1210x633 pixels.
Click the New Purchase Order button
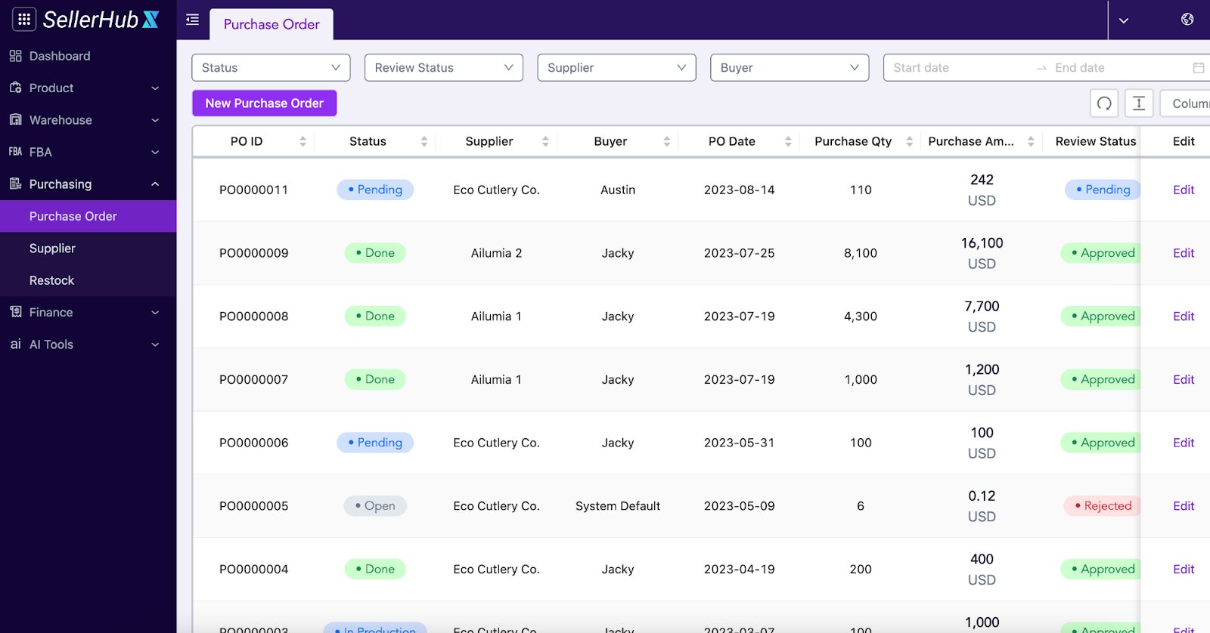(x=264, y=103)
